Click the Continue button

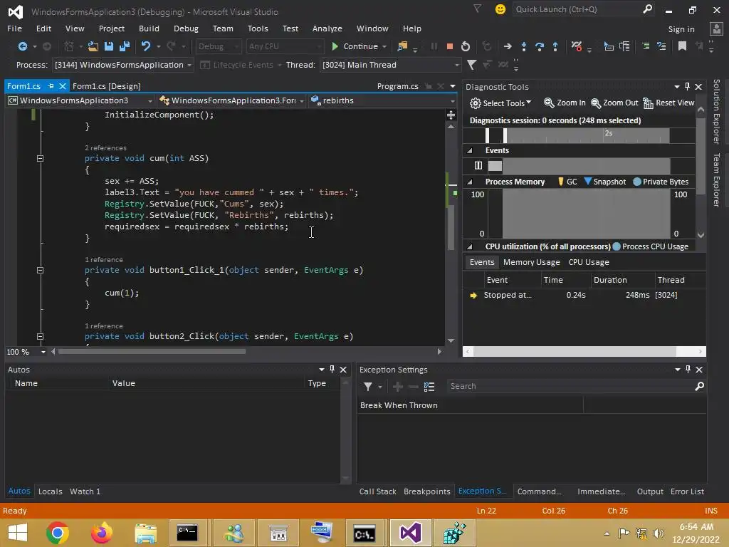click(x=356, y=46)
